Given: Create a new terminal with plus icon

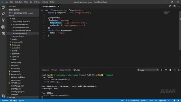Looking at the screenshot, I should (x=162, y=70).
